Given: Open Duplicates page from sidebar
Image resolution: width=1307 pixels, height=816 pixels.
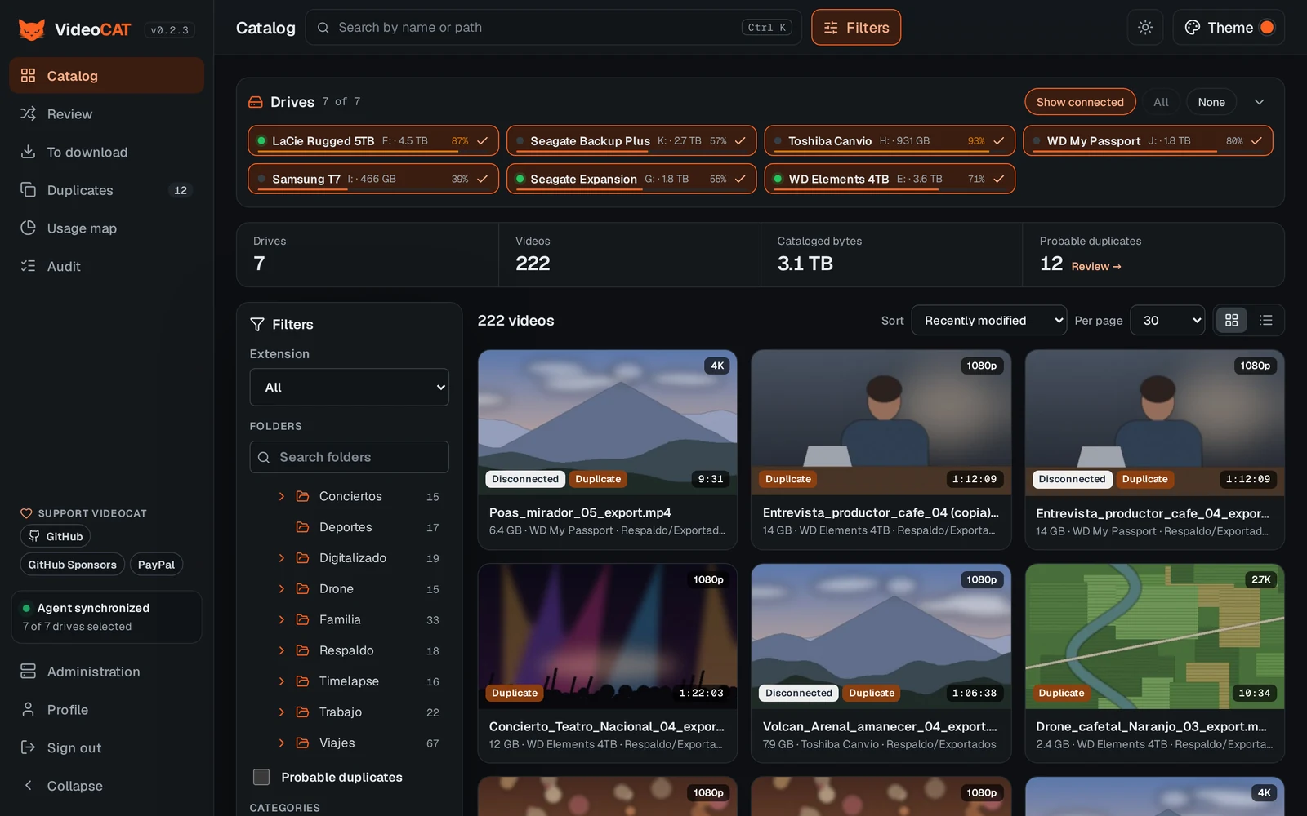Looking at the screenshot, I should (x=107, y=190).
